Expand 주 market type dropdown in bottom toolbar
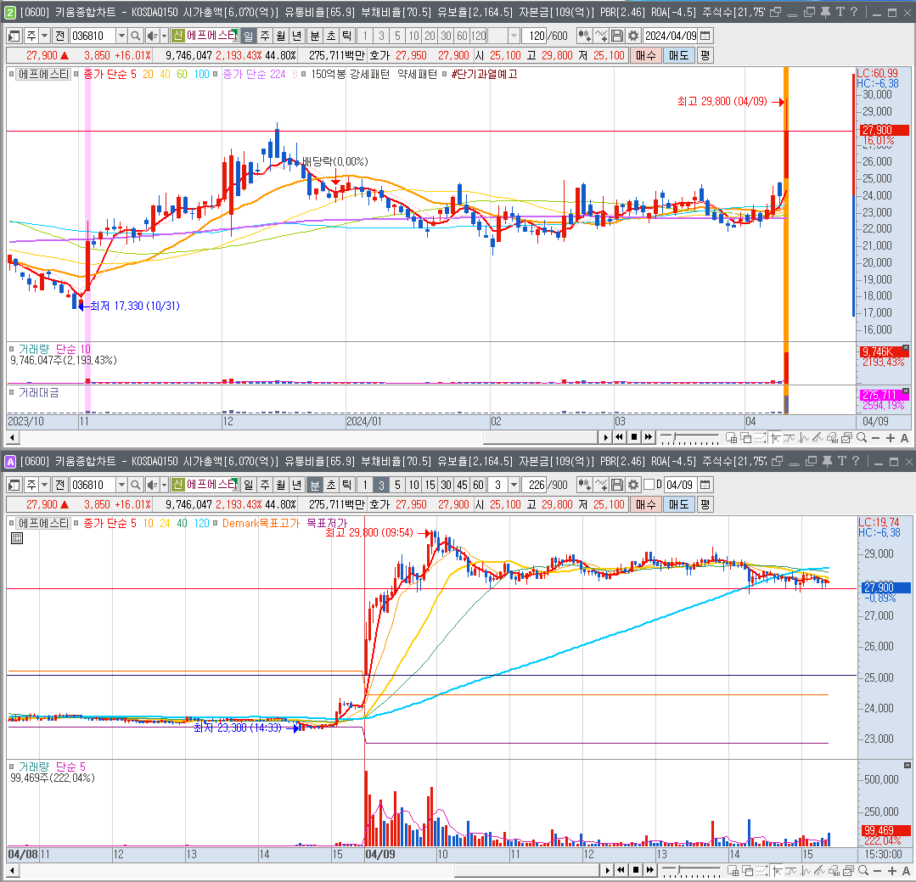The height and width of the screenshot is (882, 916). 44,485
